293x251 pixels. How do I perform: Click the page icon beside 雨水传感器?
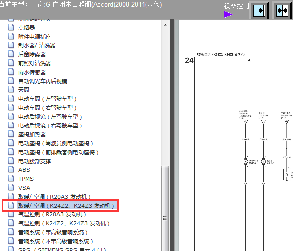pyautogui.click(x=11, y=72)
